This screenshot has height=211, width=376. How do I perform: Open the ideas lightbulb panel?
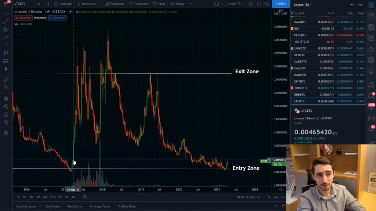pyautogui.click(x=371, y=71)
